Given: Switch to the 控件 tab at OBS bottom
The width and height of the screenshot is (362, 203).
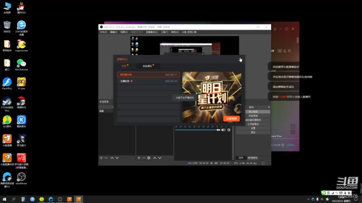Looking at the screenshot, I should [x=241, y=158].
